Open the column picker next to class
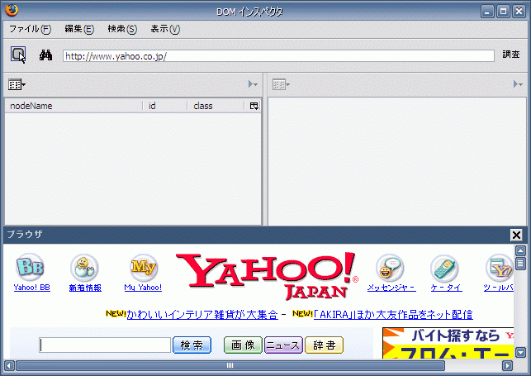Viewport: 531px width, 376px height. tap(254, 106)
